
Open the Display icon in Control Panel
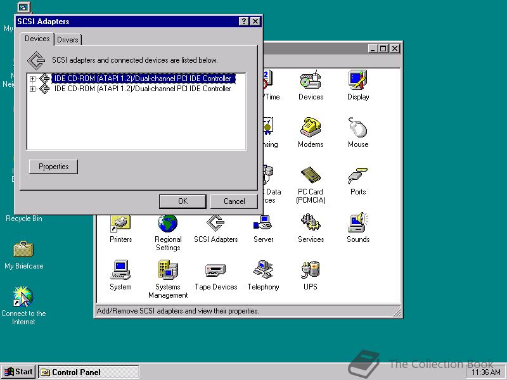click(358, 85)
